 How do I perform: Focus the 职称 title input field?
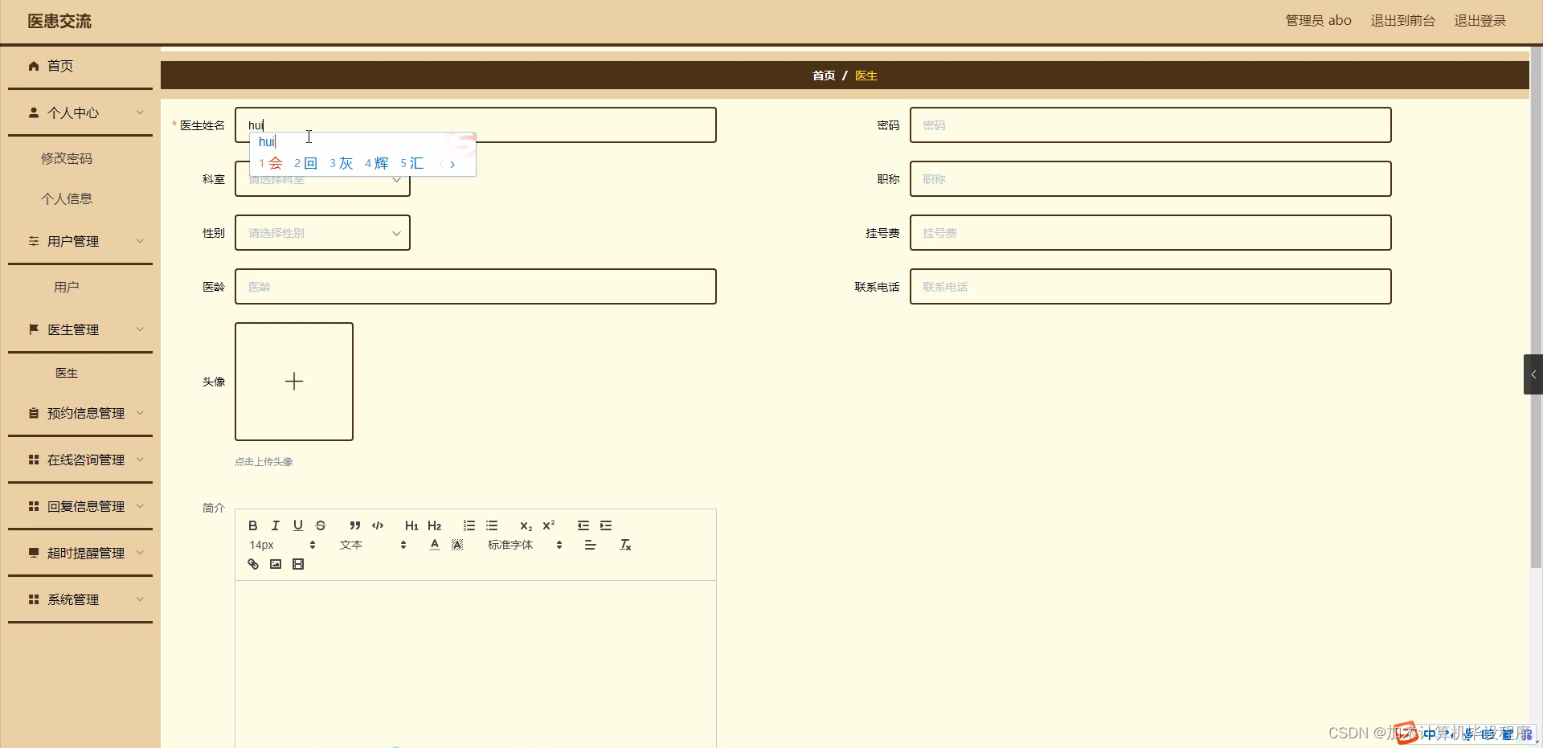click(x=1150, y=179)
